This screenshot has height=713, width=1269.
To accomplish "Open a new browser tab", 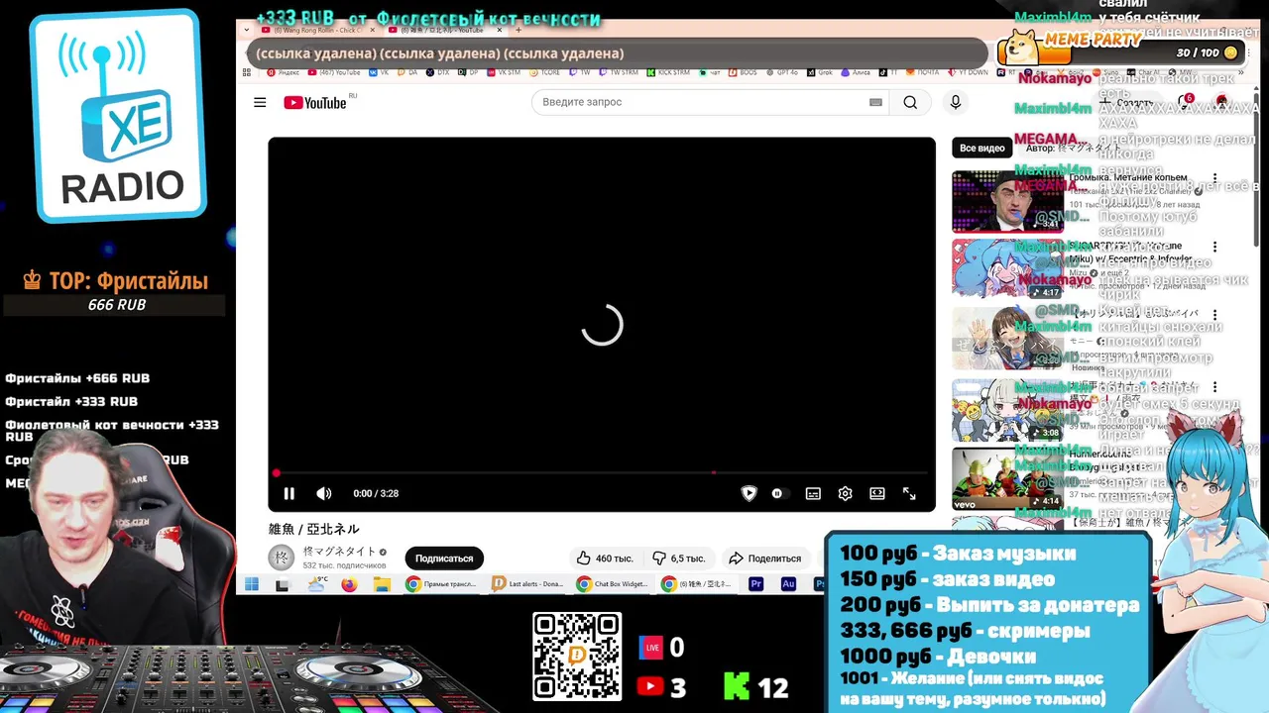I will click(518, 31).
